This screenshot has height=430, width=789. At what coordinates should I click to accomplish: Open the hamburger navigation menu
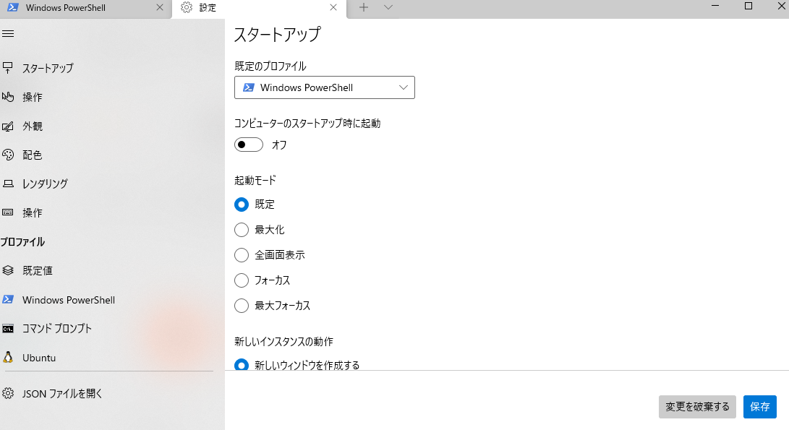(8, 34)
